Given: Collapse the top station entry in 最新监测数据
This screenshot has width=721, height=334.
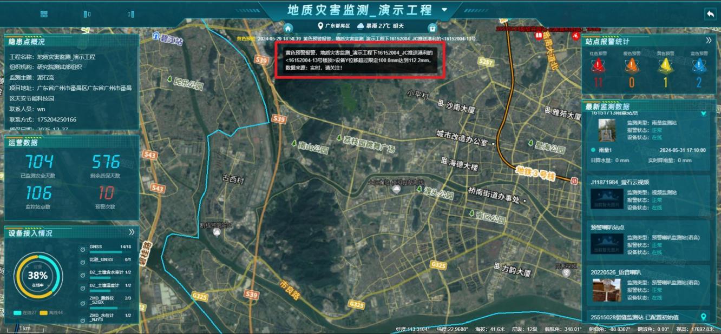Looking at the screenshot, I should point(703,114).
